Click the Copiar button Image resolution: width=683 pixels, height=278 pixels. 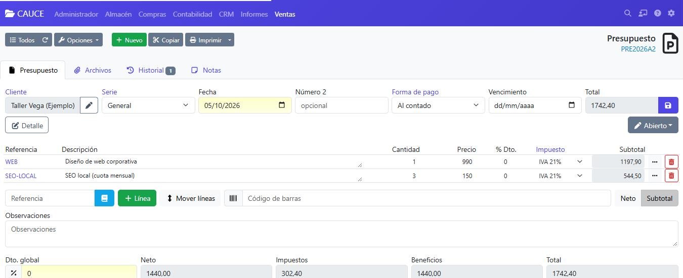point(165,40)
